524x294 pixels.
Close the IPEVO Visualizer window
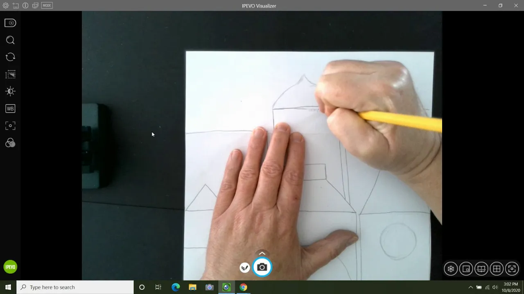[516, 6]
